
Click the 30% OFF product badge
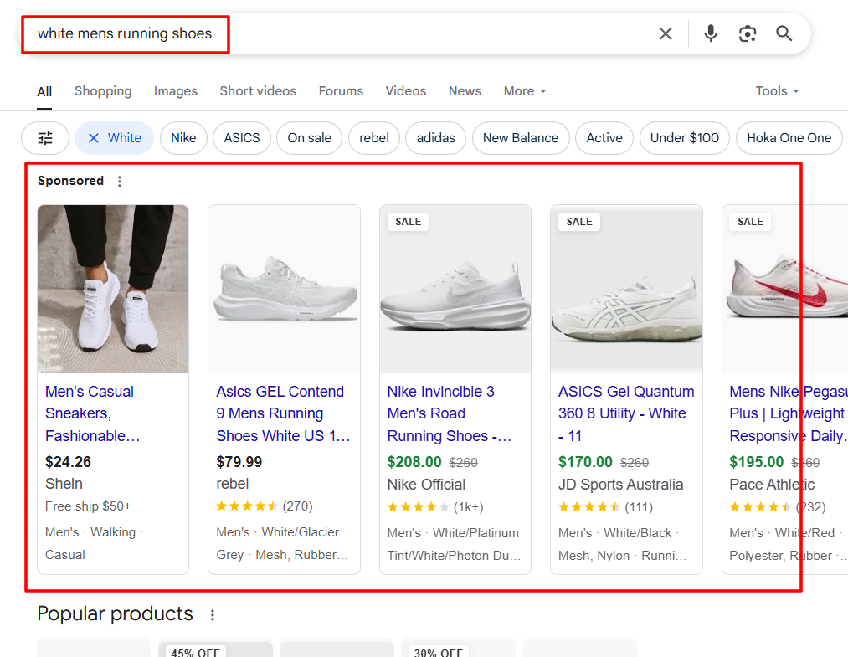(x=438, y=652)
